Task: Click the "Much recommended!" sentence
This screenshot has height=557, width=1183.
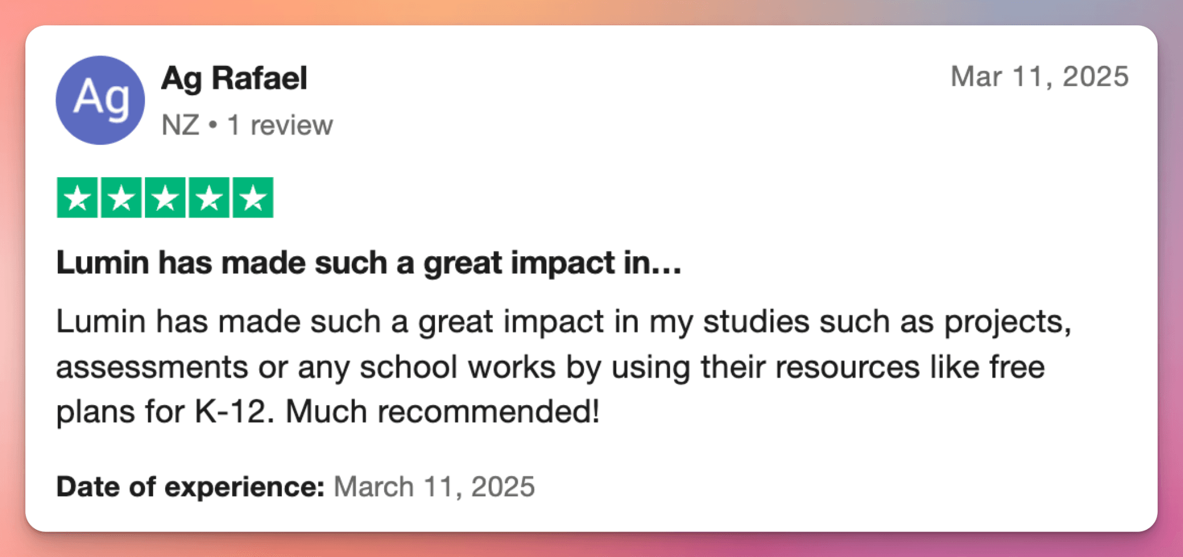Action: [x=442, y=412]
